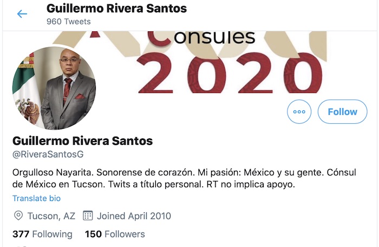Image resolution: width=379 pixels, height=247 pixels.
Task: Follow Guillermo Rivera Santos
Action: point(343,112)
